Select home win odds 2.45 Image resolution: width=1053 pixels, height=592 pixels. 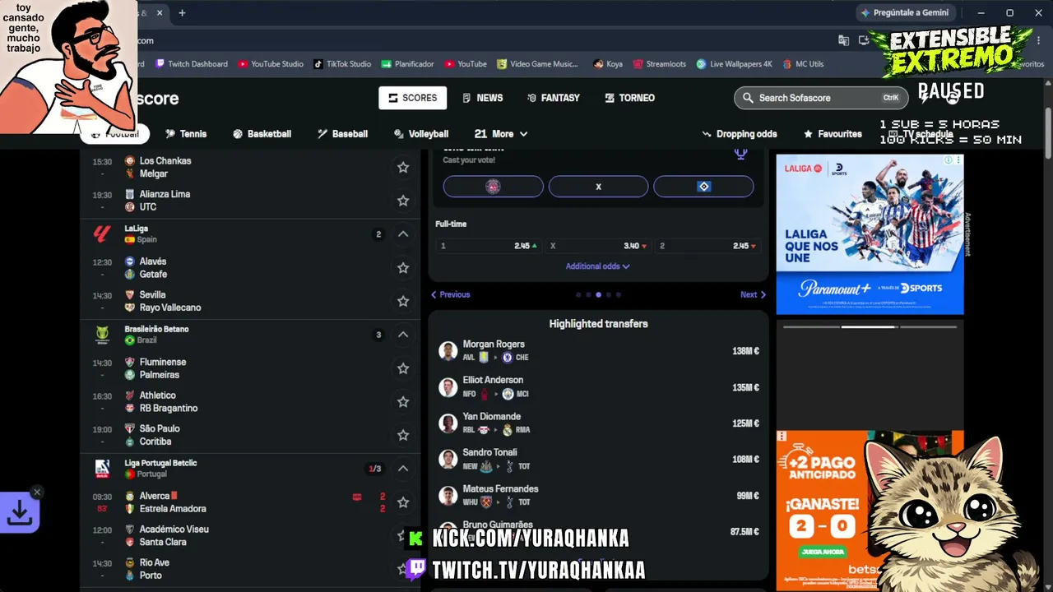[489, 246]
